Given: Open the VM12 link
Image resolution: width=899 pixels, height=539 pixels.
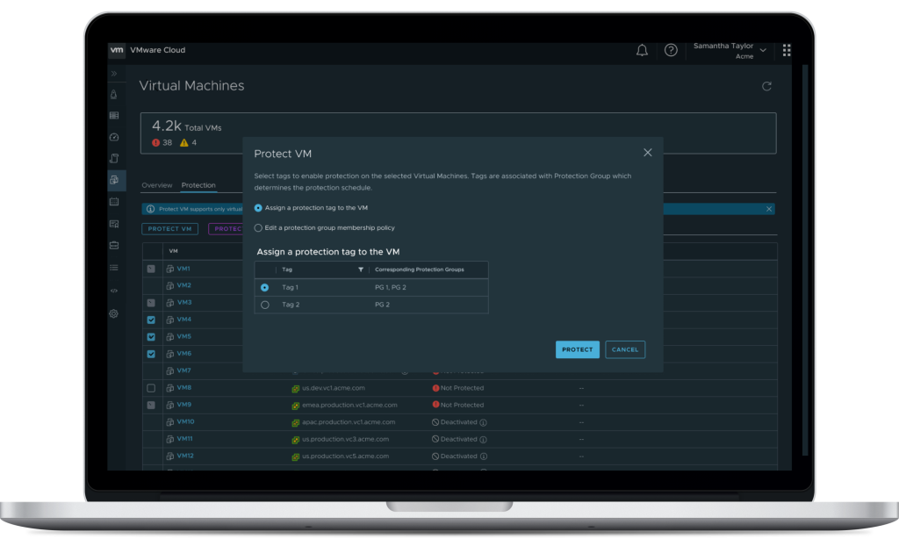Looking at the screenshot, I should tap(185, 456).
